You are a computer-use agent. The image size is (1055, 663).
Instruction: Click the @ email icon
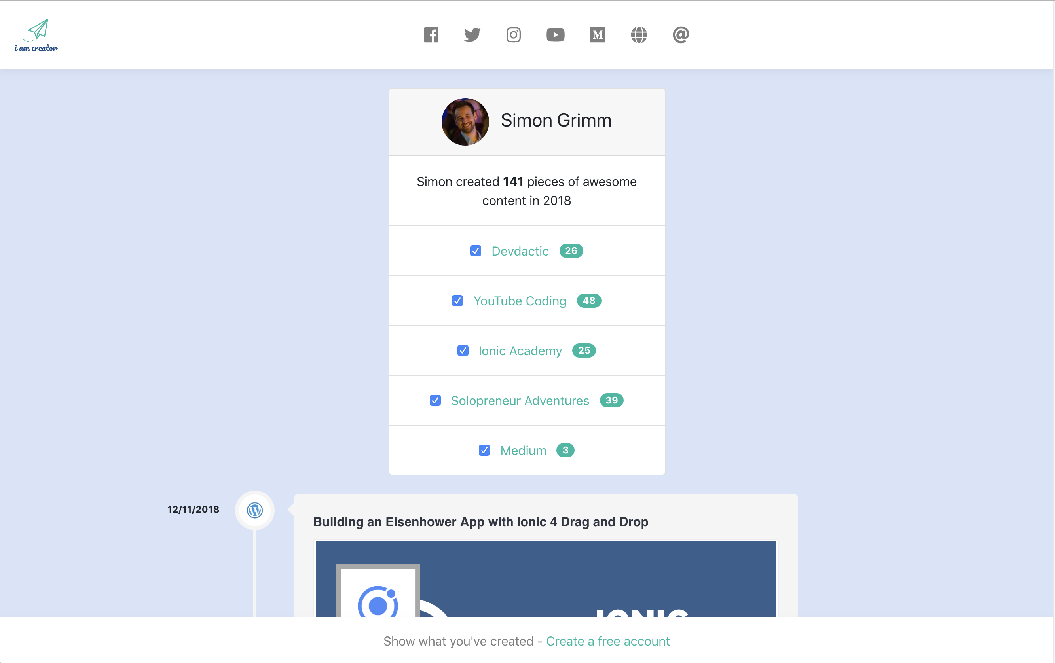(681, 34)
